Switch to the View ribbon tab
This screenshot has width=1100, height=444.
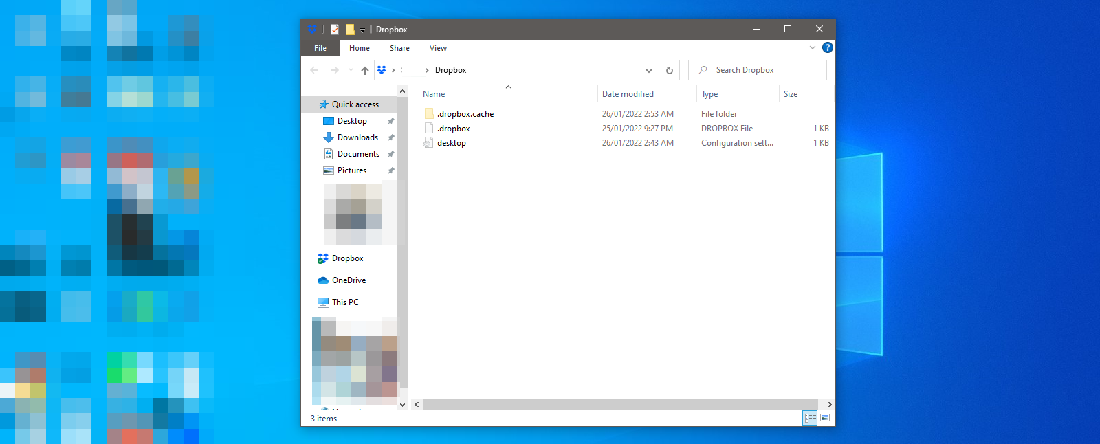click(x=438, y=48)
